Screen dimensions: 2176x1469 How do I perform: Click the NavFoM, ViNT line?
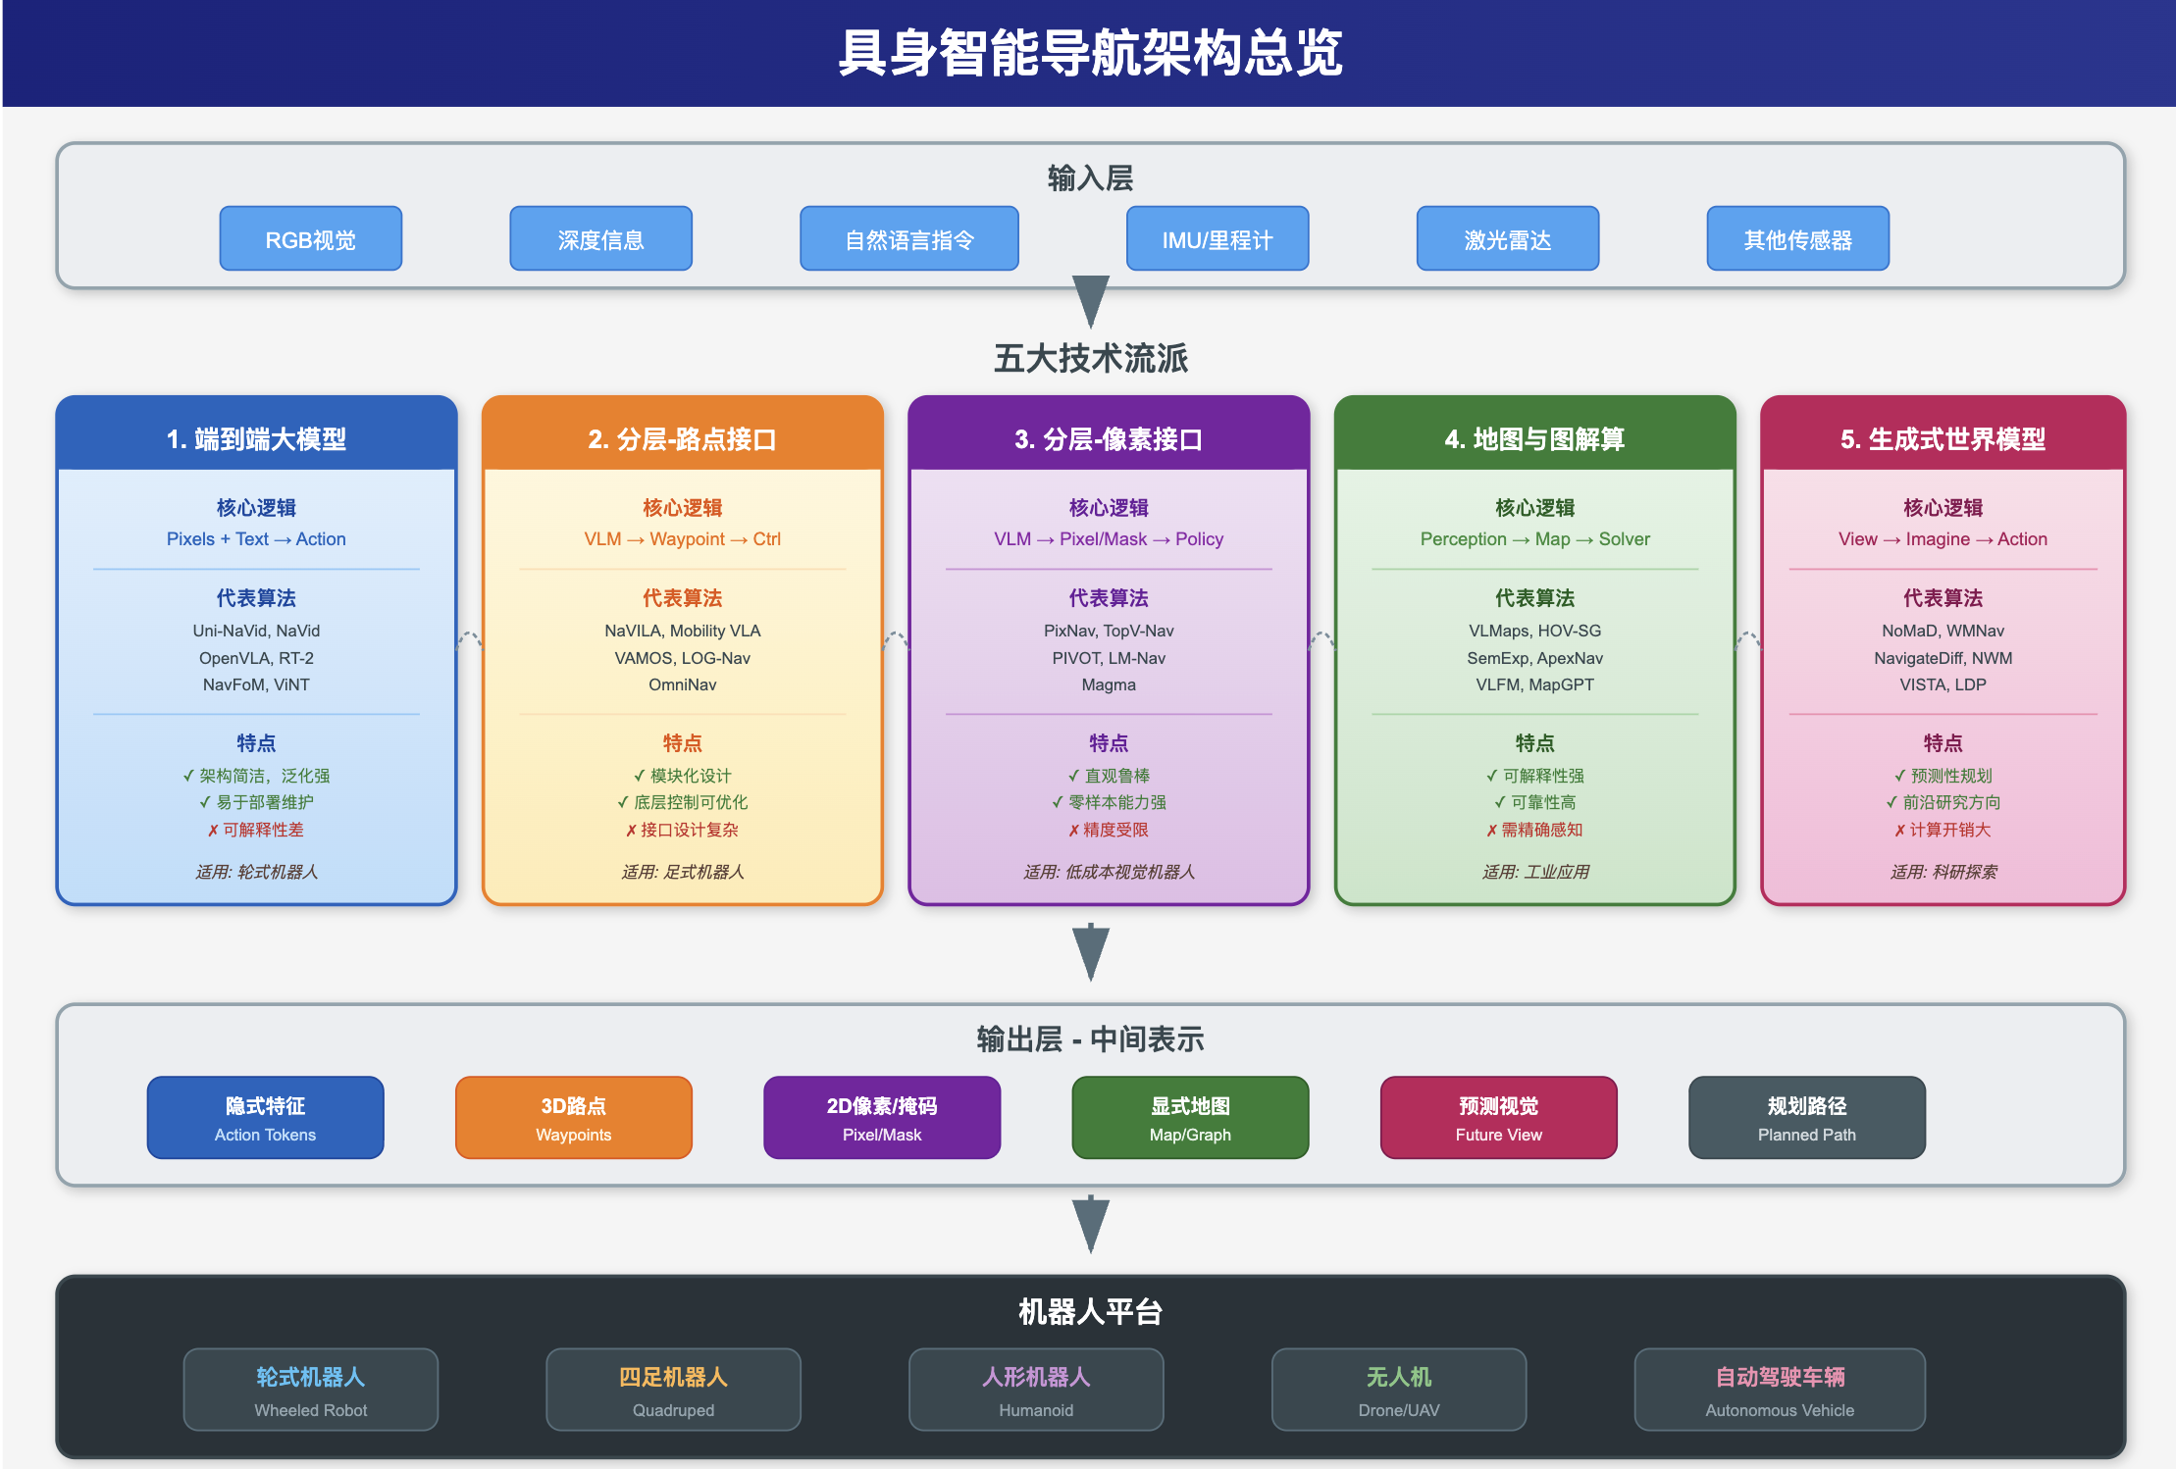[256, 684]
